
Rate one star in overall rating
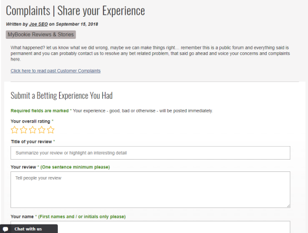(x=15, y=130)
